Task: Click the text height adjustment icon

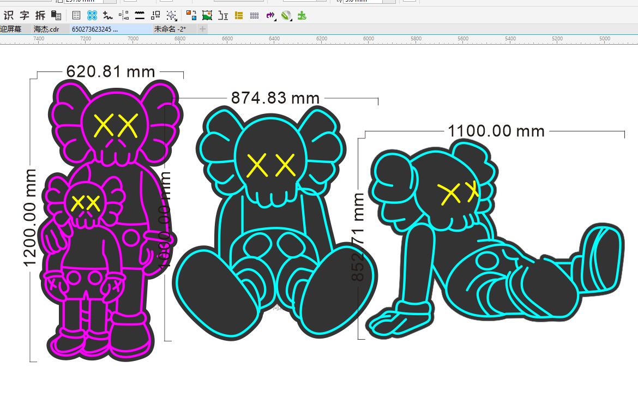Action: point(223,15)
